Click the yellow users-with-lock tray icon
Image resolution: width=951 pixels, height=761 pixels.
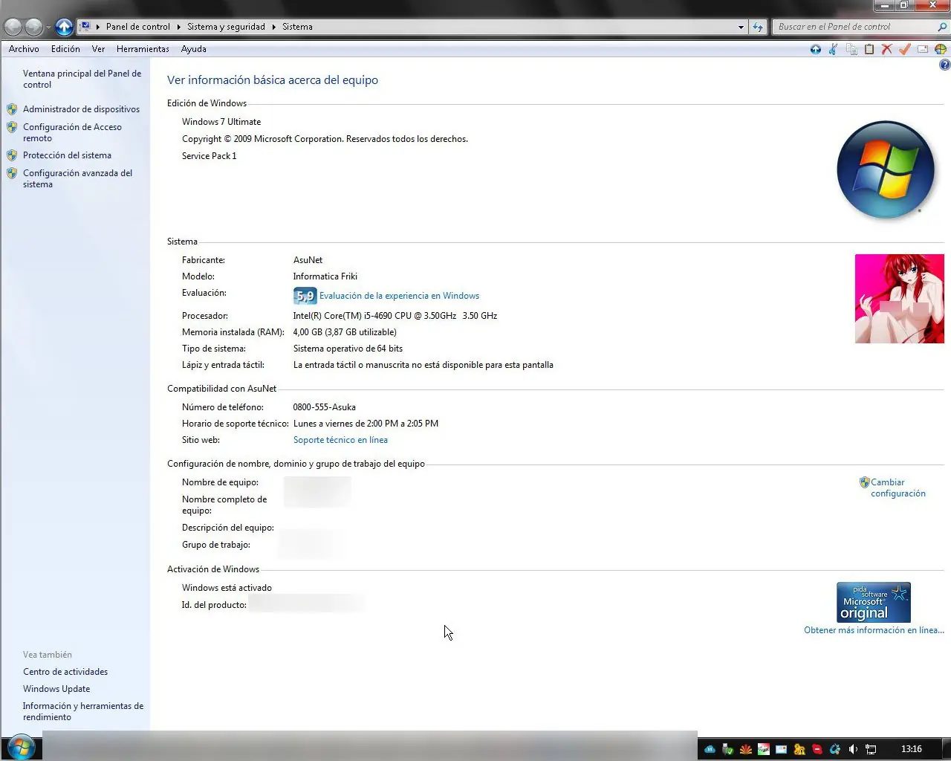[799, 749]
